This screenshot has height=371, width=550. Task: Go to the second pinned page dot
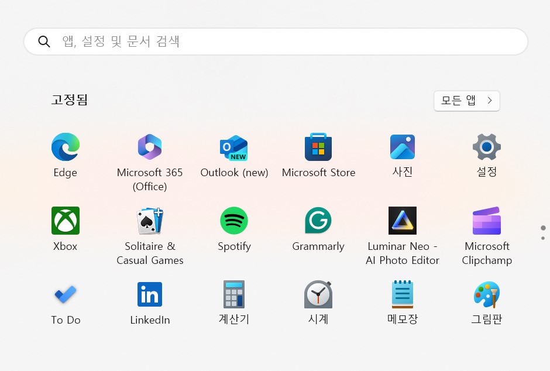(543, 238)
